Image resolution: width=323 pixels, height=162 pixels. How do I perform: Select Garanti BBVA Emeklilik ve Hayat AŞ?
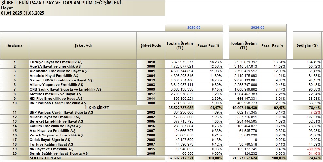click(83, 80)
